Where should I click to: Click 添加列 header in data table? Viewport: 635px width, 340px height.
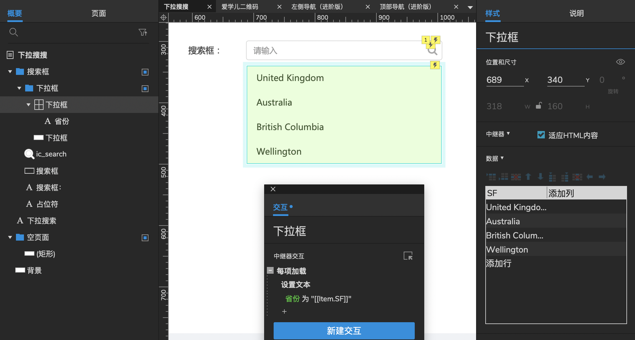click(x=561, y=193)
